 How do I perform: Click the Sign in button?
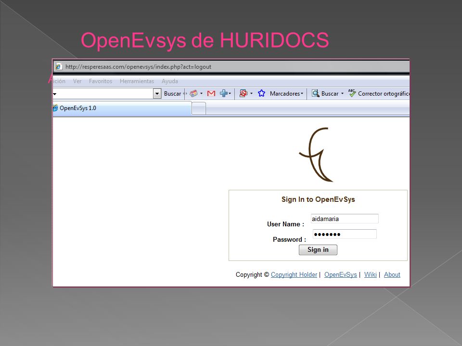(x=318, y=250)
